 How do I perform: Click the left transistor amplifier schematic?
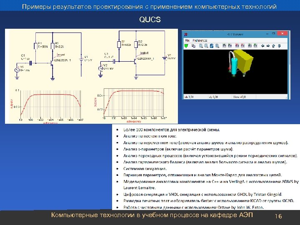(x=53, y=56)
